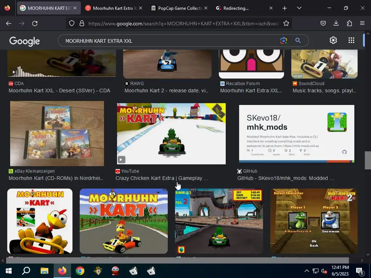Image resolution: width=371 pixels, height=278 pixels.
Task: Go back using the browser back arrow
Action: point(9,24)
